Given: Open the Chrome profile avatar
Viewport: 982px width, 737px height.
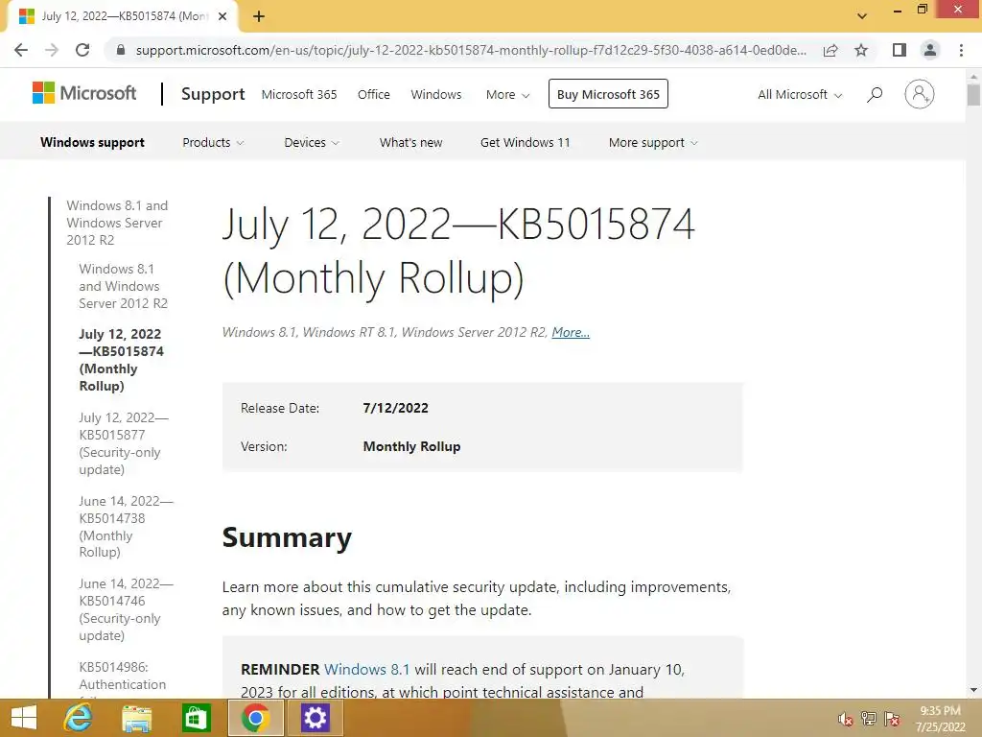Looking at the screenshot, I should click(930, 50).
